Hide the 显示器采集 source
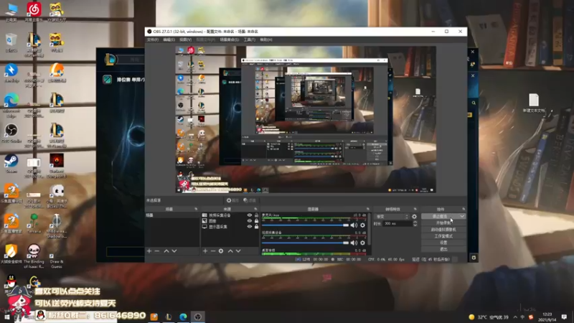The image size is (574, 323). (249, 227)
